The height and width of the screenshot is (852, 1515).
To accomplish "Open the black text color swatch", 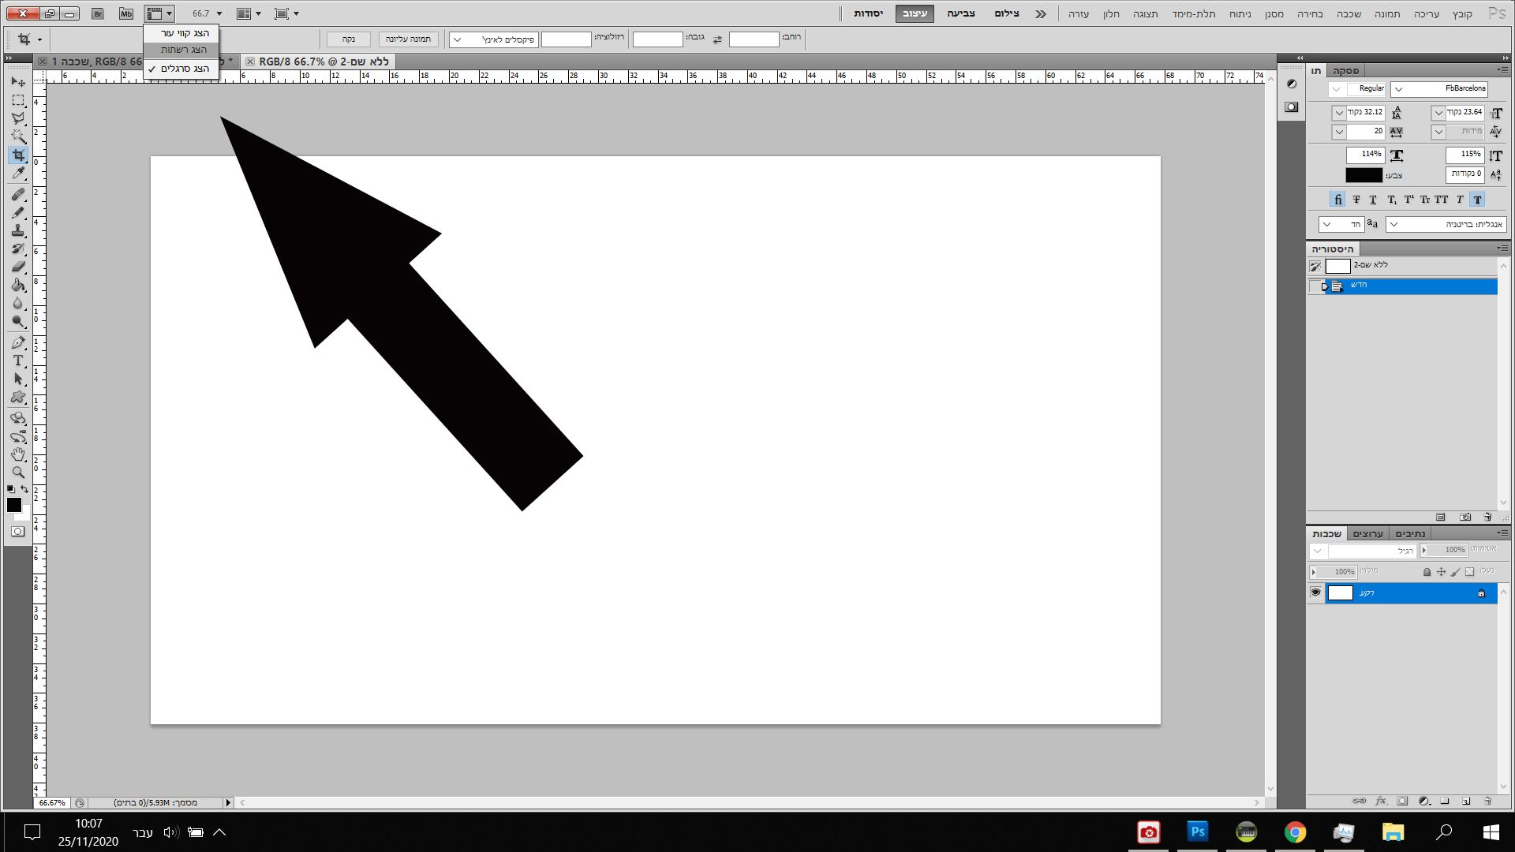I will click(x=1363, y=175).
